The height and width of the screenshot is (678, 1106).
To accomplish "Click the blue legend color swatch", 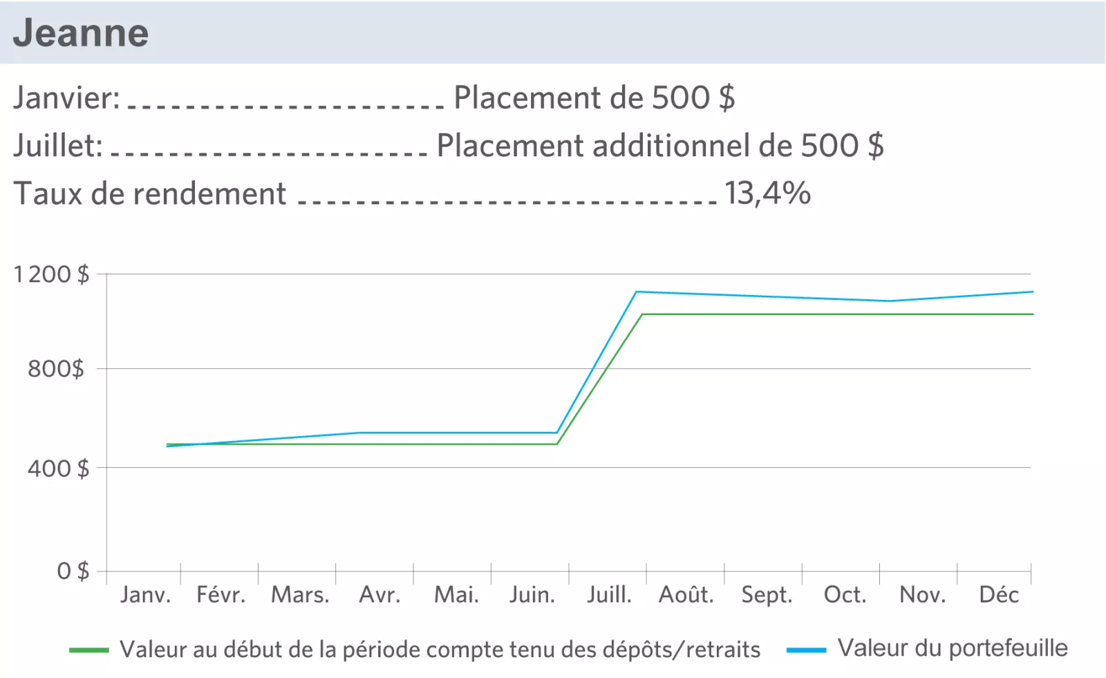I will pos(806,650).
